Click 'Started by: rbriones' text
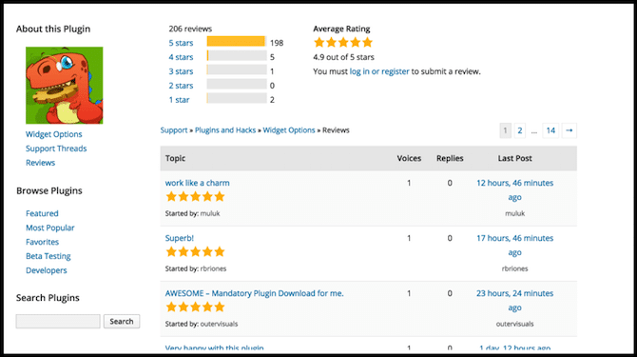 point(196,268)
